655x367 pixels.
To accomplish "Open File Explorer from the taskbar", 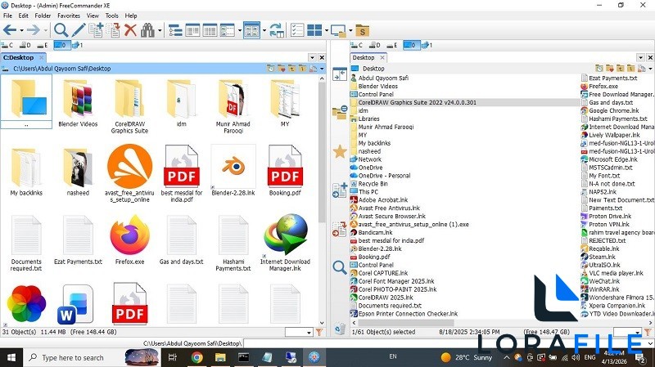I will [220, 357].
